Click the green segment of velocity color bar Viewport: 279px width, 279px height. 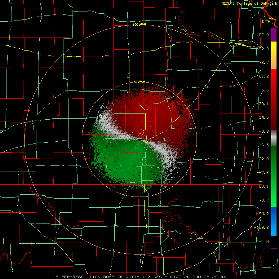pos(274,176)
